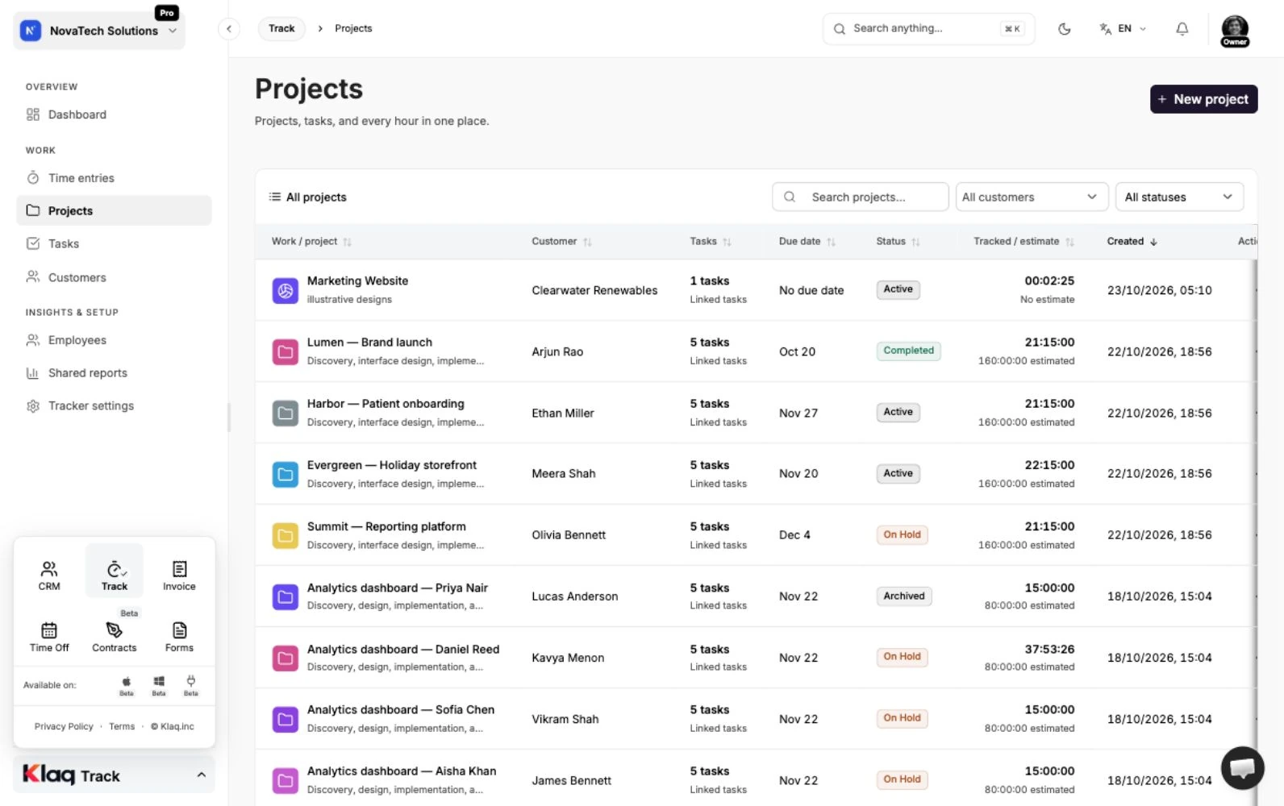Open the Terms link
The image size is (1284, 806).
pos(122,726)
